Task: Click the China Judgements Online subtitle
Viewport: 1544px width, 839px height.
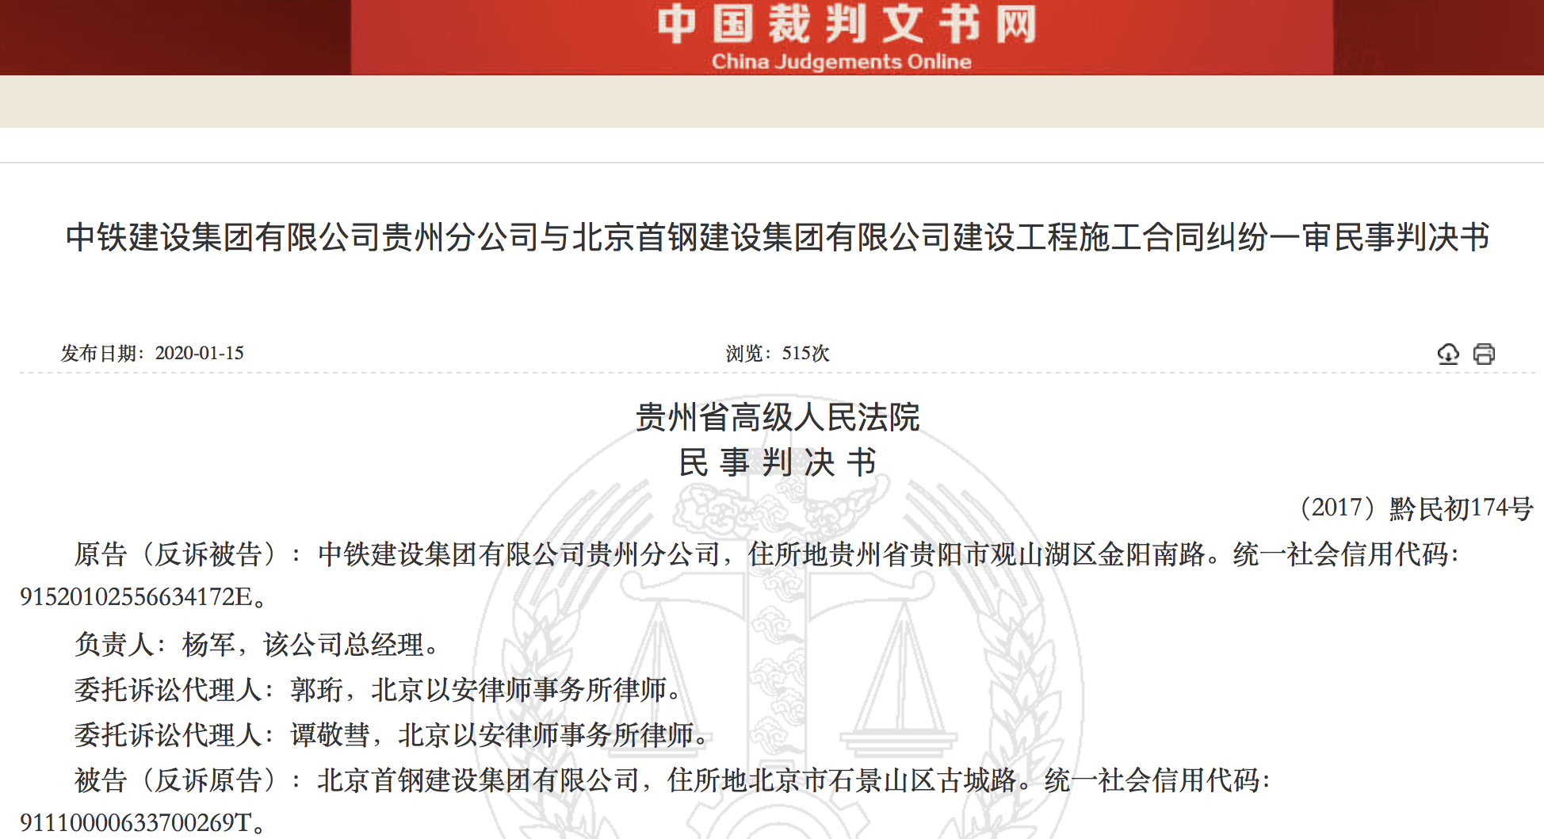Action: click(841, 62)
